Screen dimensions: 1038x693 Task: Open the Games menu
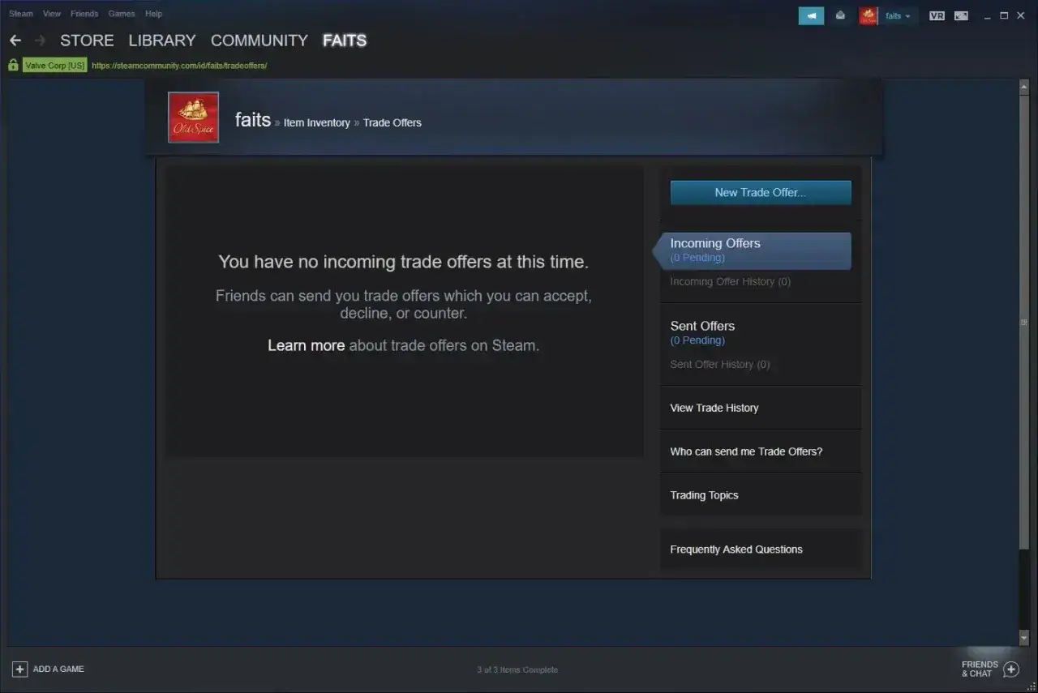tap(122, 14)
